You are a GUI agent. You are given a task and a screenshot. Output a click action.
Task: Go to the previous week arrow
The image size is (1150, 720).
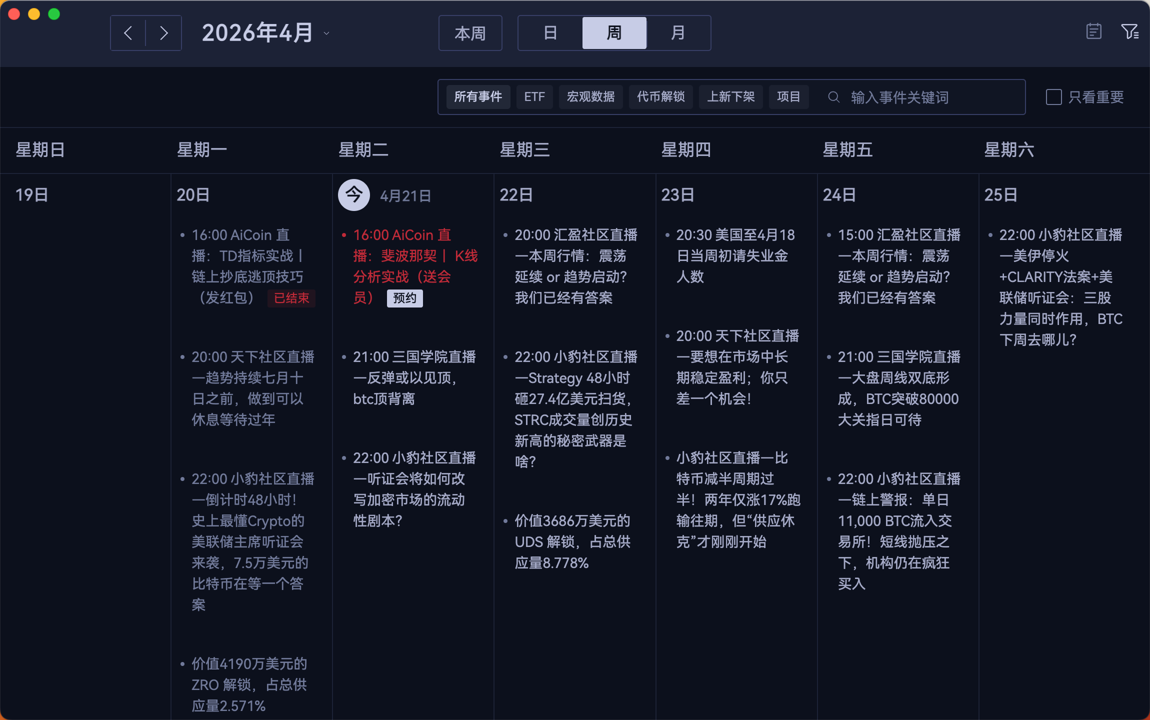[x=128, y=33]
